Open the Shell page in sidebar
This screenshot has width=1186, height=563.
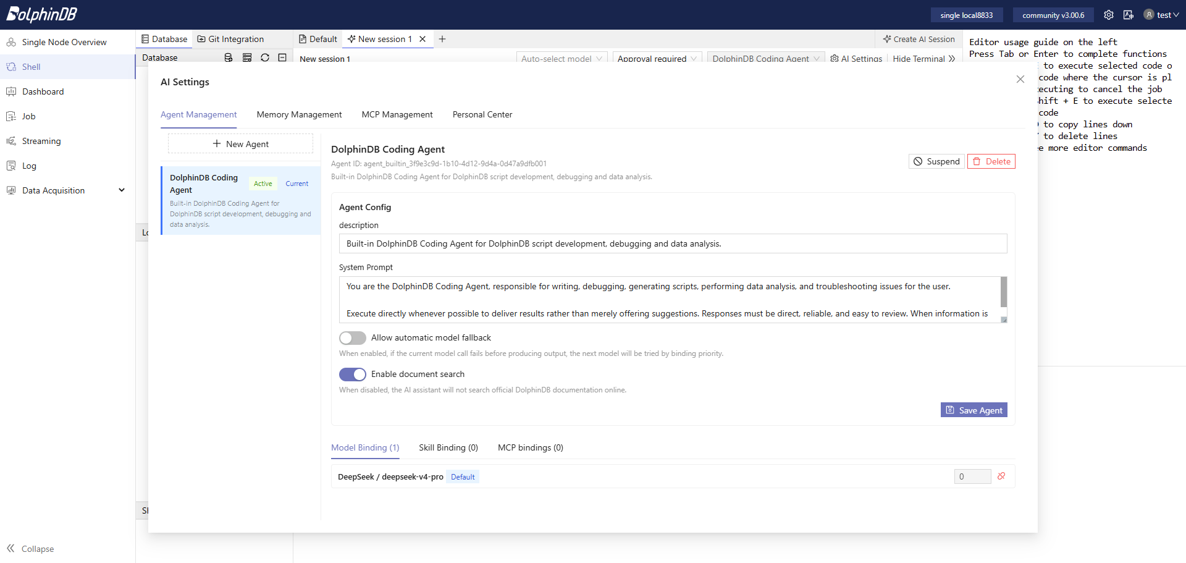pos(67,67)
